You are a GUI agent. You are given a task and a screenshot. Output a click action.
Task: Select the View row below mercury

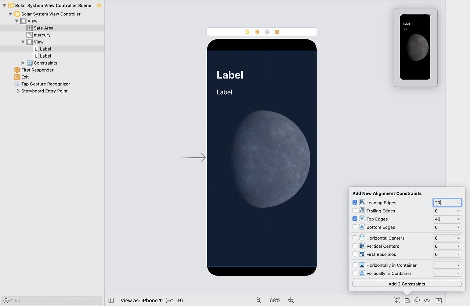(x=39, y=42)
